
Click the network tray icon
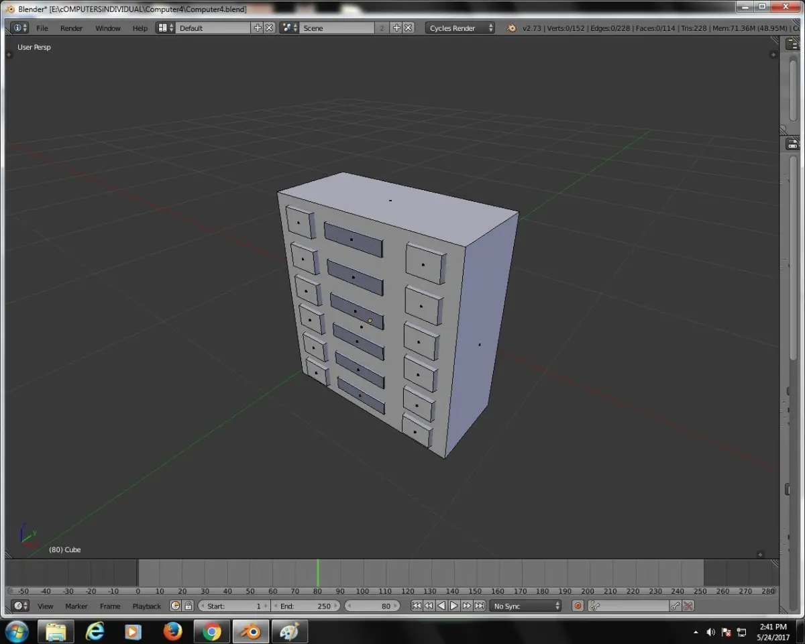pyautogui.click(x=742, y=632)
